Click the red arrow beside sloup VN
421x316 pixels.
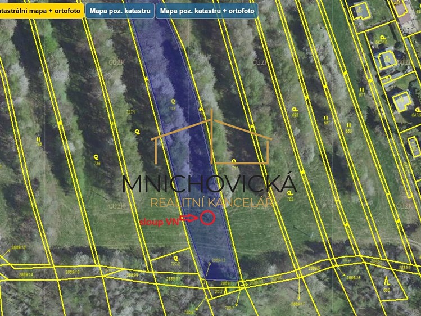pos(189,218)
